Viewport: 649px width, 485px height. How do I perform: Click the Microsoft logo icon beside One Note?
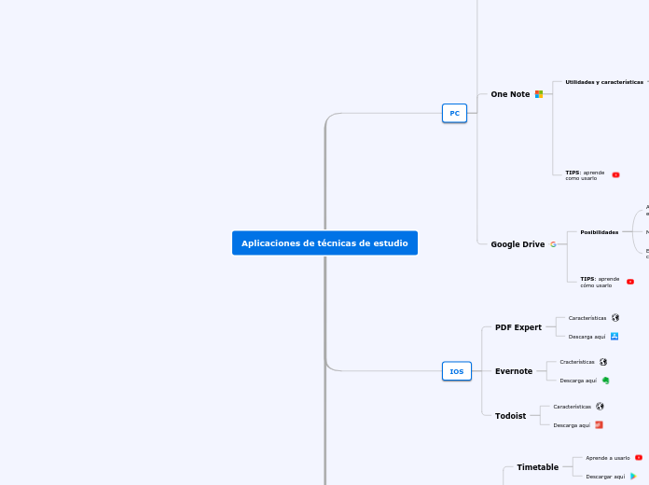[x=539, y=94]
